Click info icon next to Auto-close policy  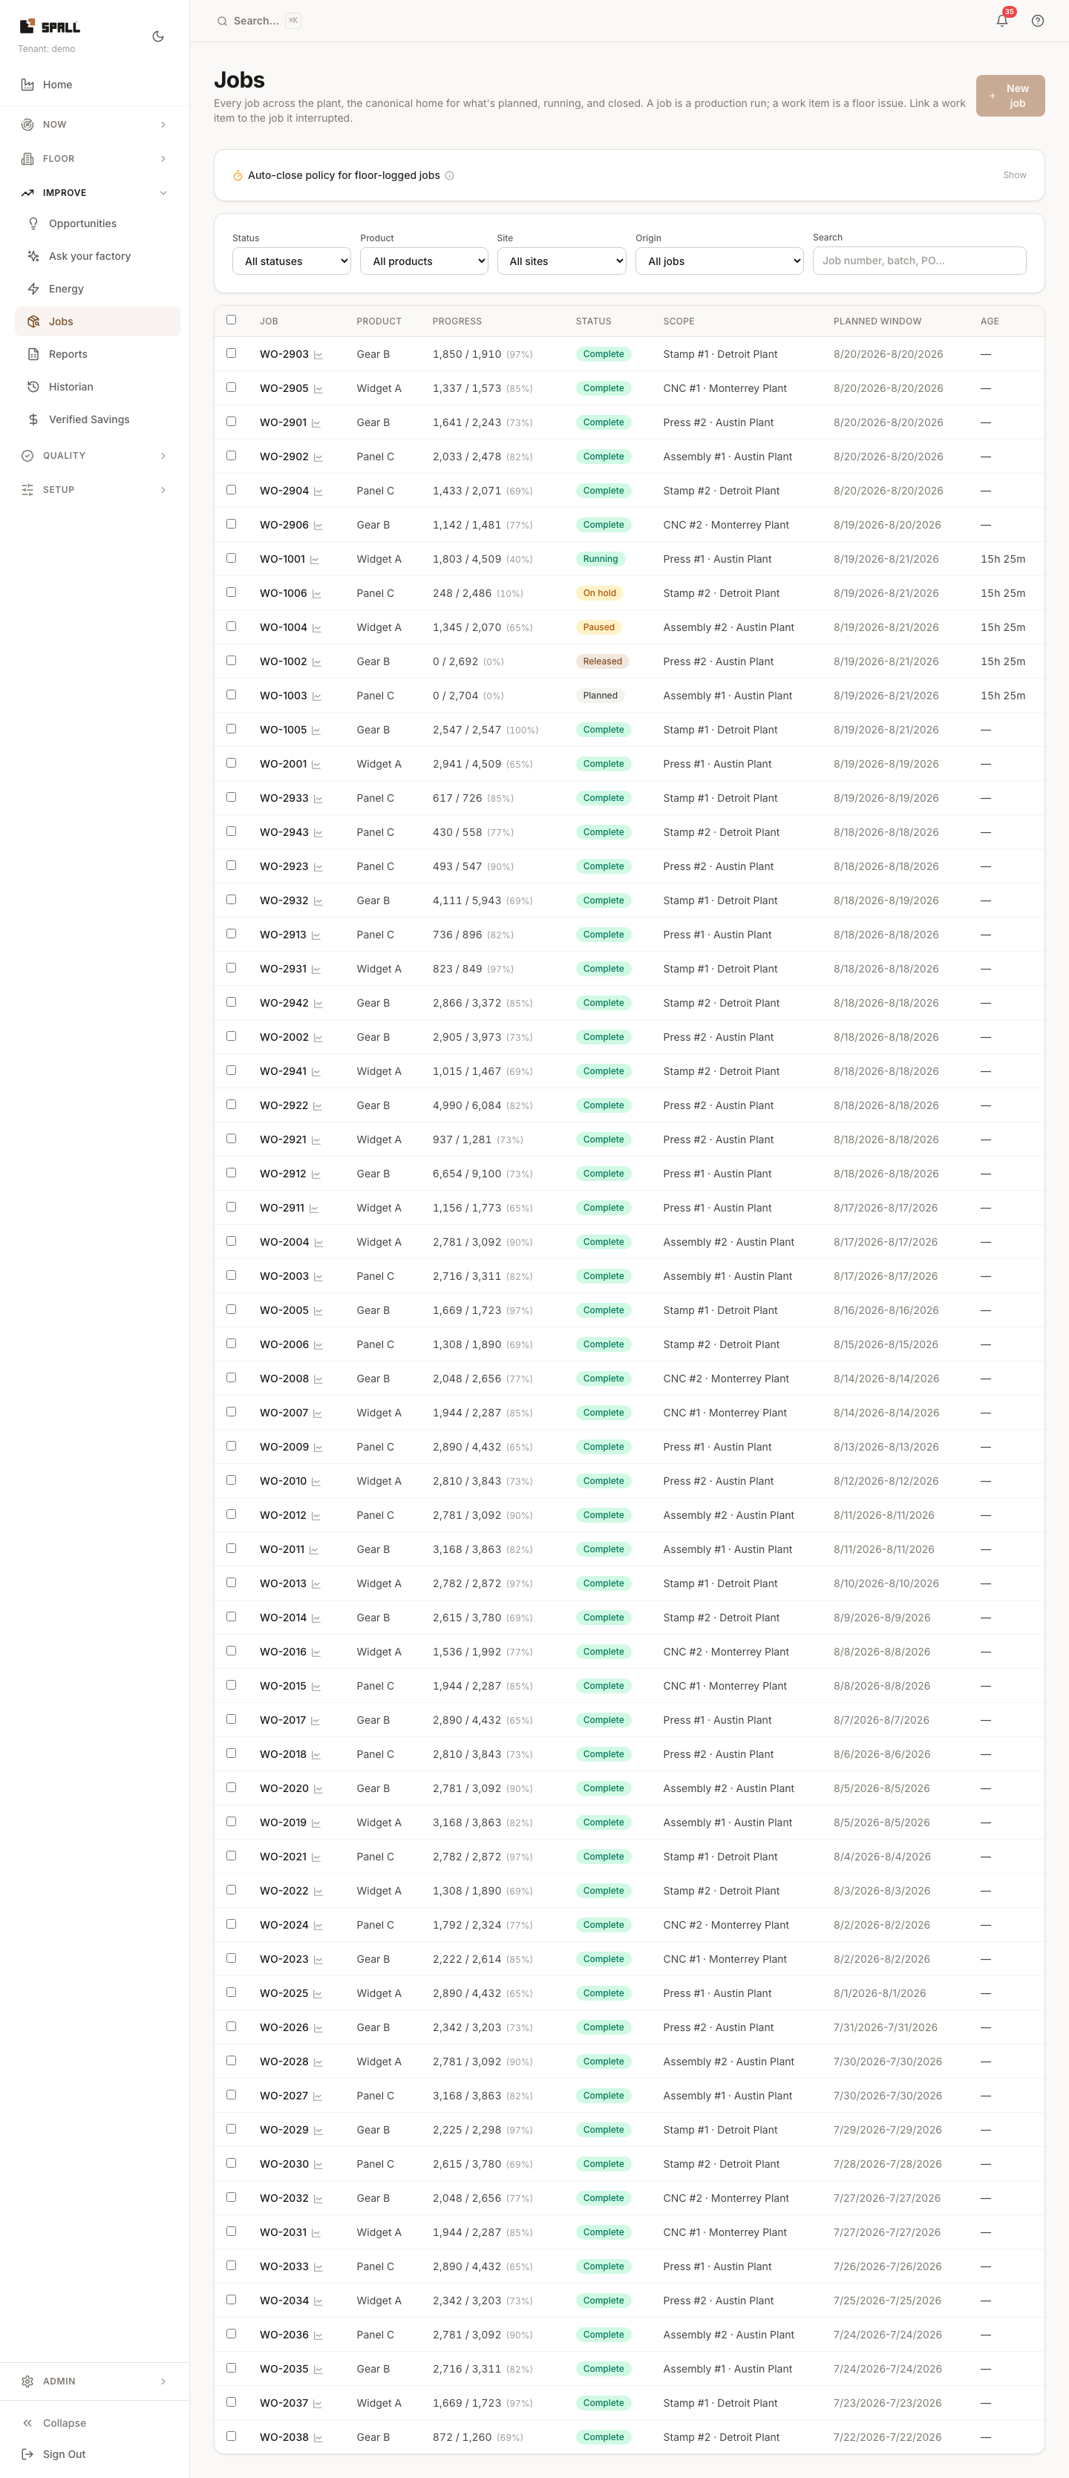coord(449,175)
